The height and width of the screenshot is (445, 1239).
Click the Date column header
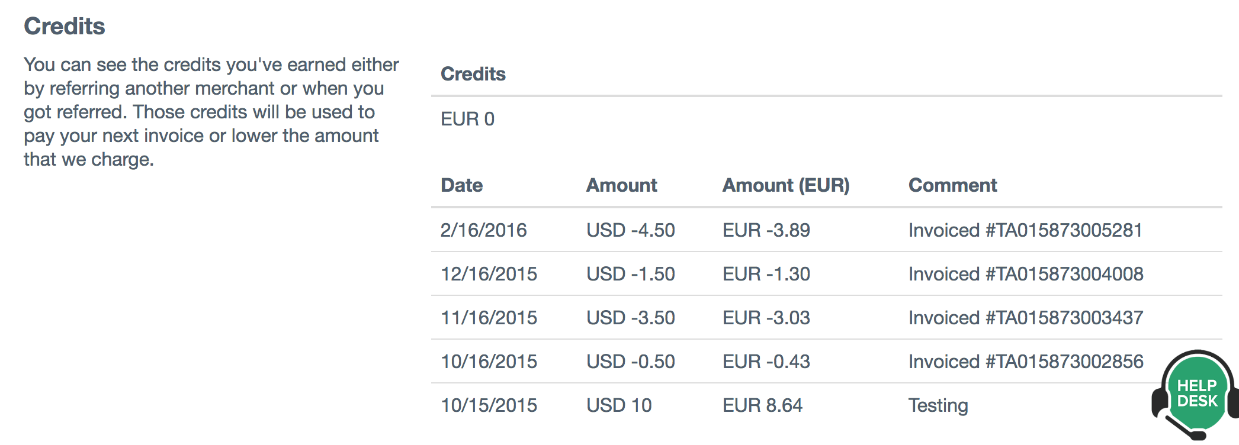pos(461,185)
